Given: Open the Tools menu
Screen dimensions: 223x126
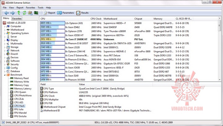Looking at the screenshot, I should (40, 8).
